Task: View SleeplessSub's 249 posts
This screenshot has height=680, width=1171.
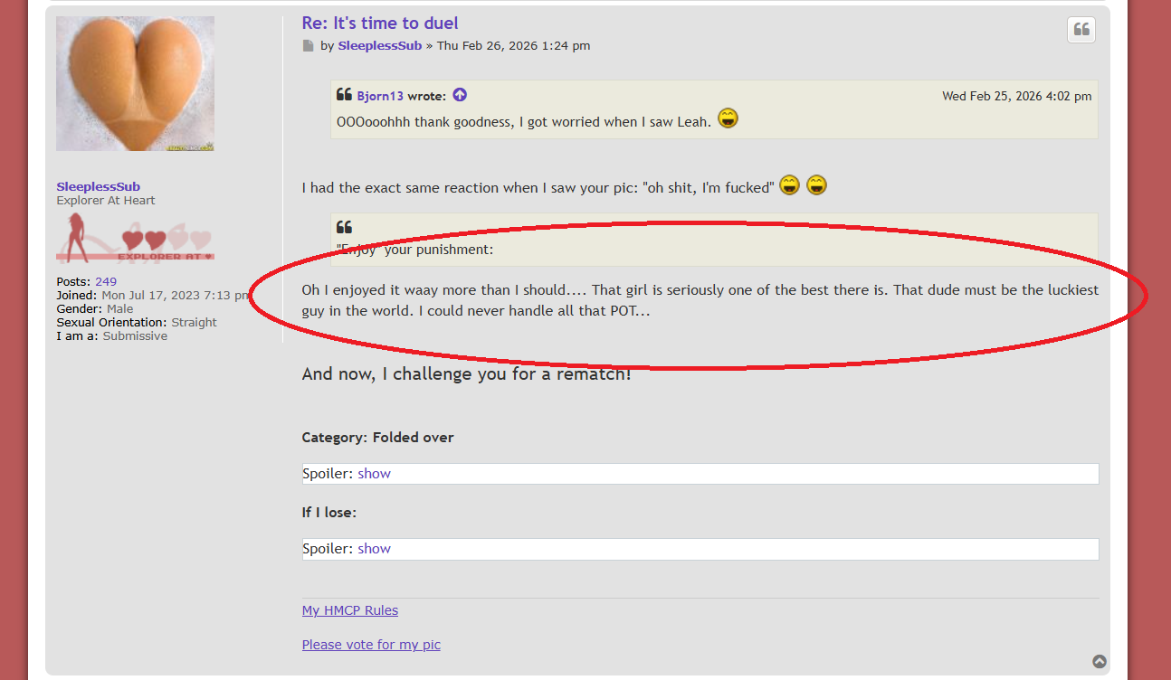Action: coord(106,282)
